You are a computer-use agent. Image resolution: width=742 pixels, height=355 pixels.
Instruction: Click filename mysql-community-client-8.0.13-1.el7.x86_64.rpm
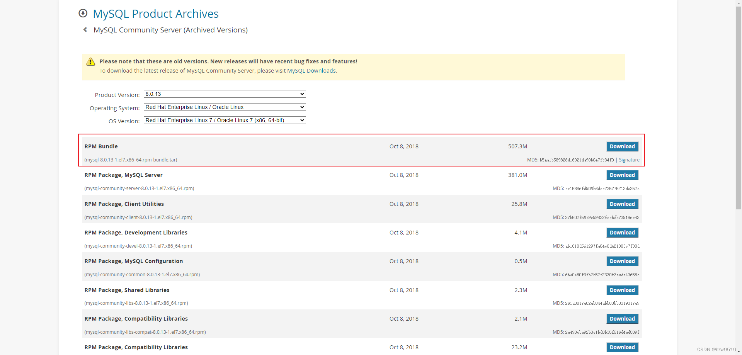138,217
